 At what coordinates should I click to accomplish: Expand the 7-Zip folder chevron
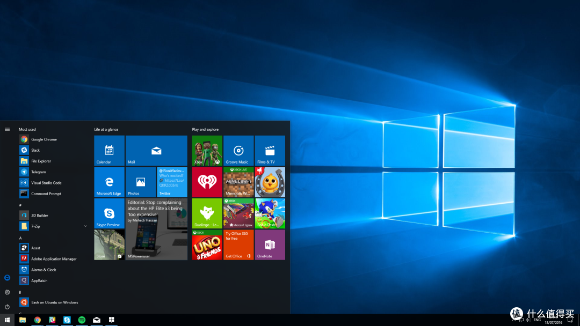(85, 226)
